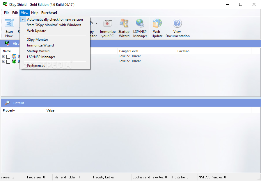Click first row's Level 5: Threat cell

[x=130, y=56]
